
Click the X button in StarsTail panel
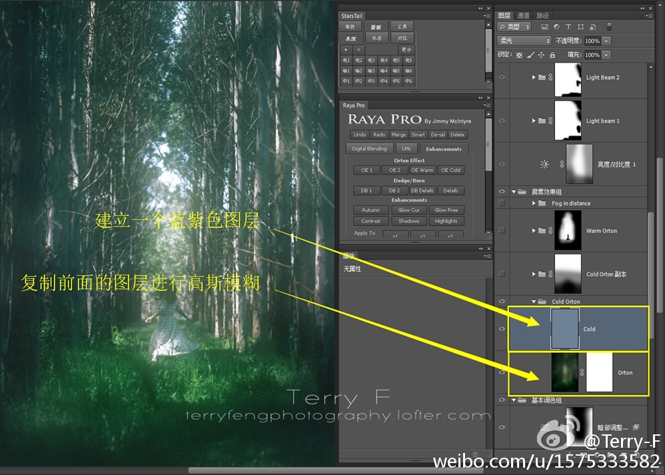[358, 49]
